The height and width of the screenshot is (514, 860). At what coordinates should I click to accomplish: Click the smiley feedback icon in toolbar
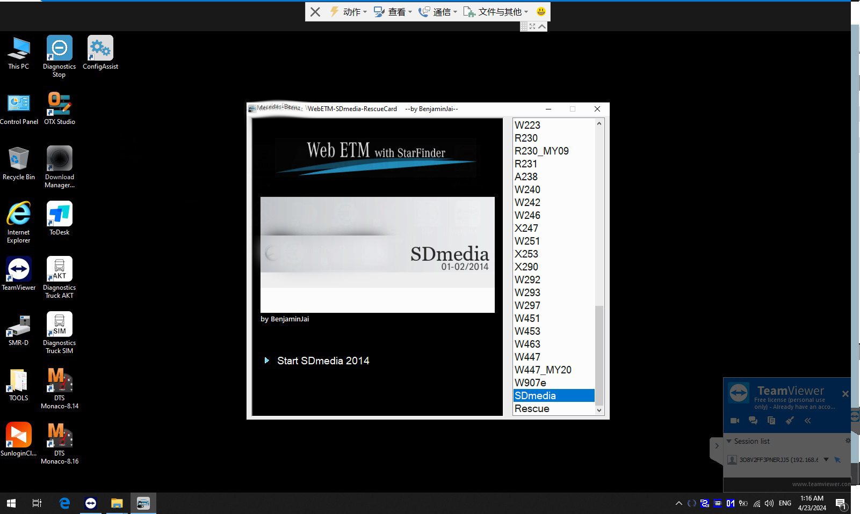tap(541, 11)
